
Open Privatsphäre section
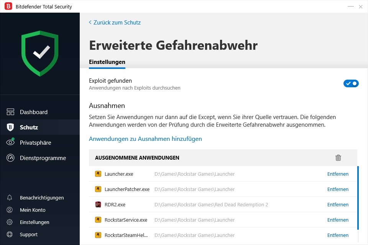pos(40,142)
